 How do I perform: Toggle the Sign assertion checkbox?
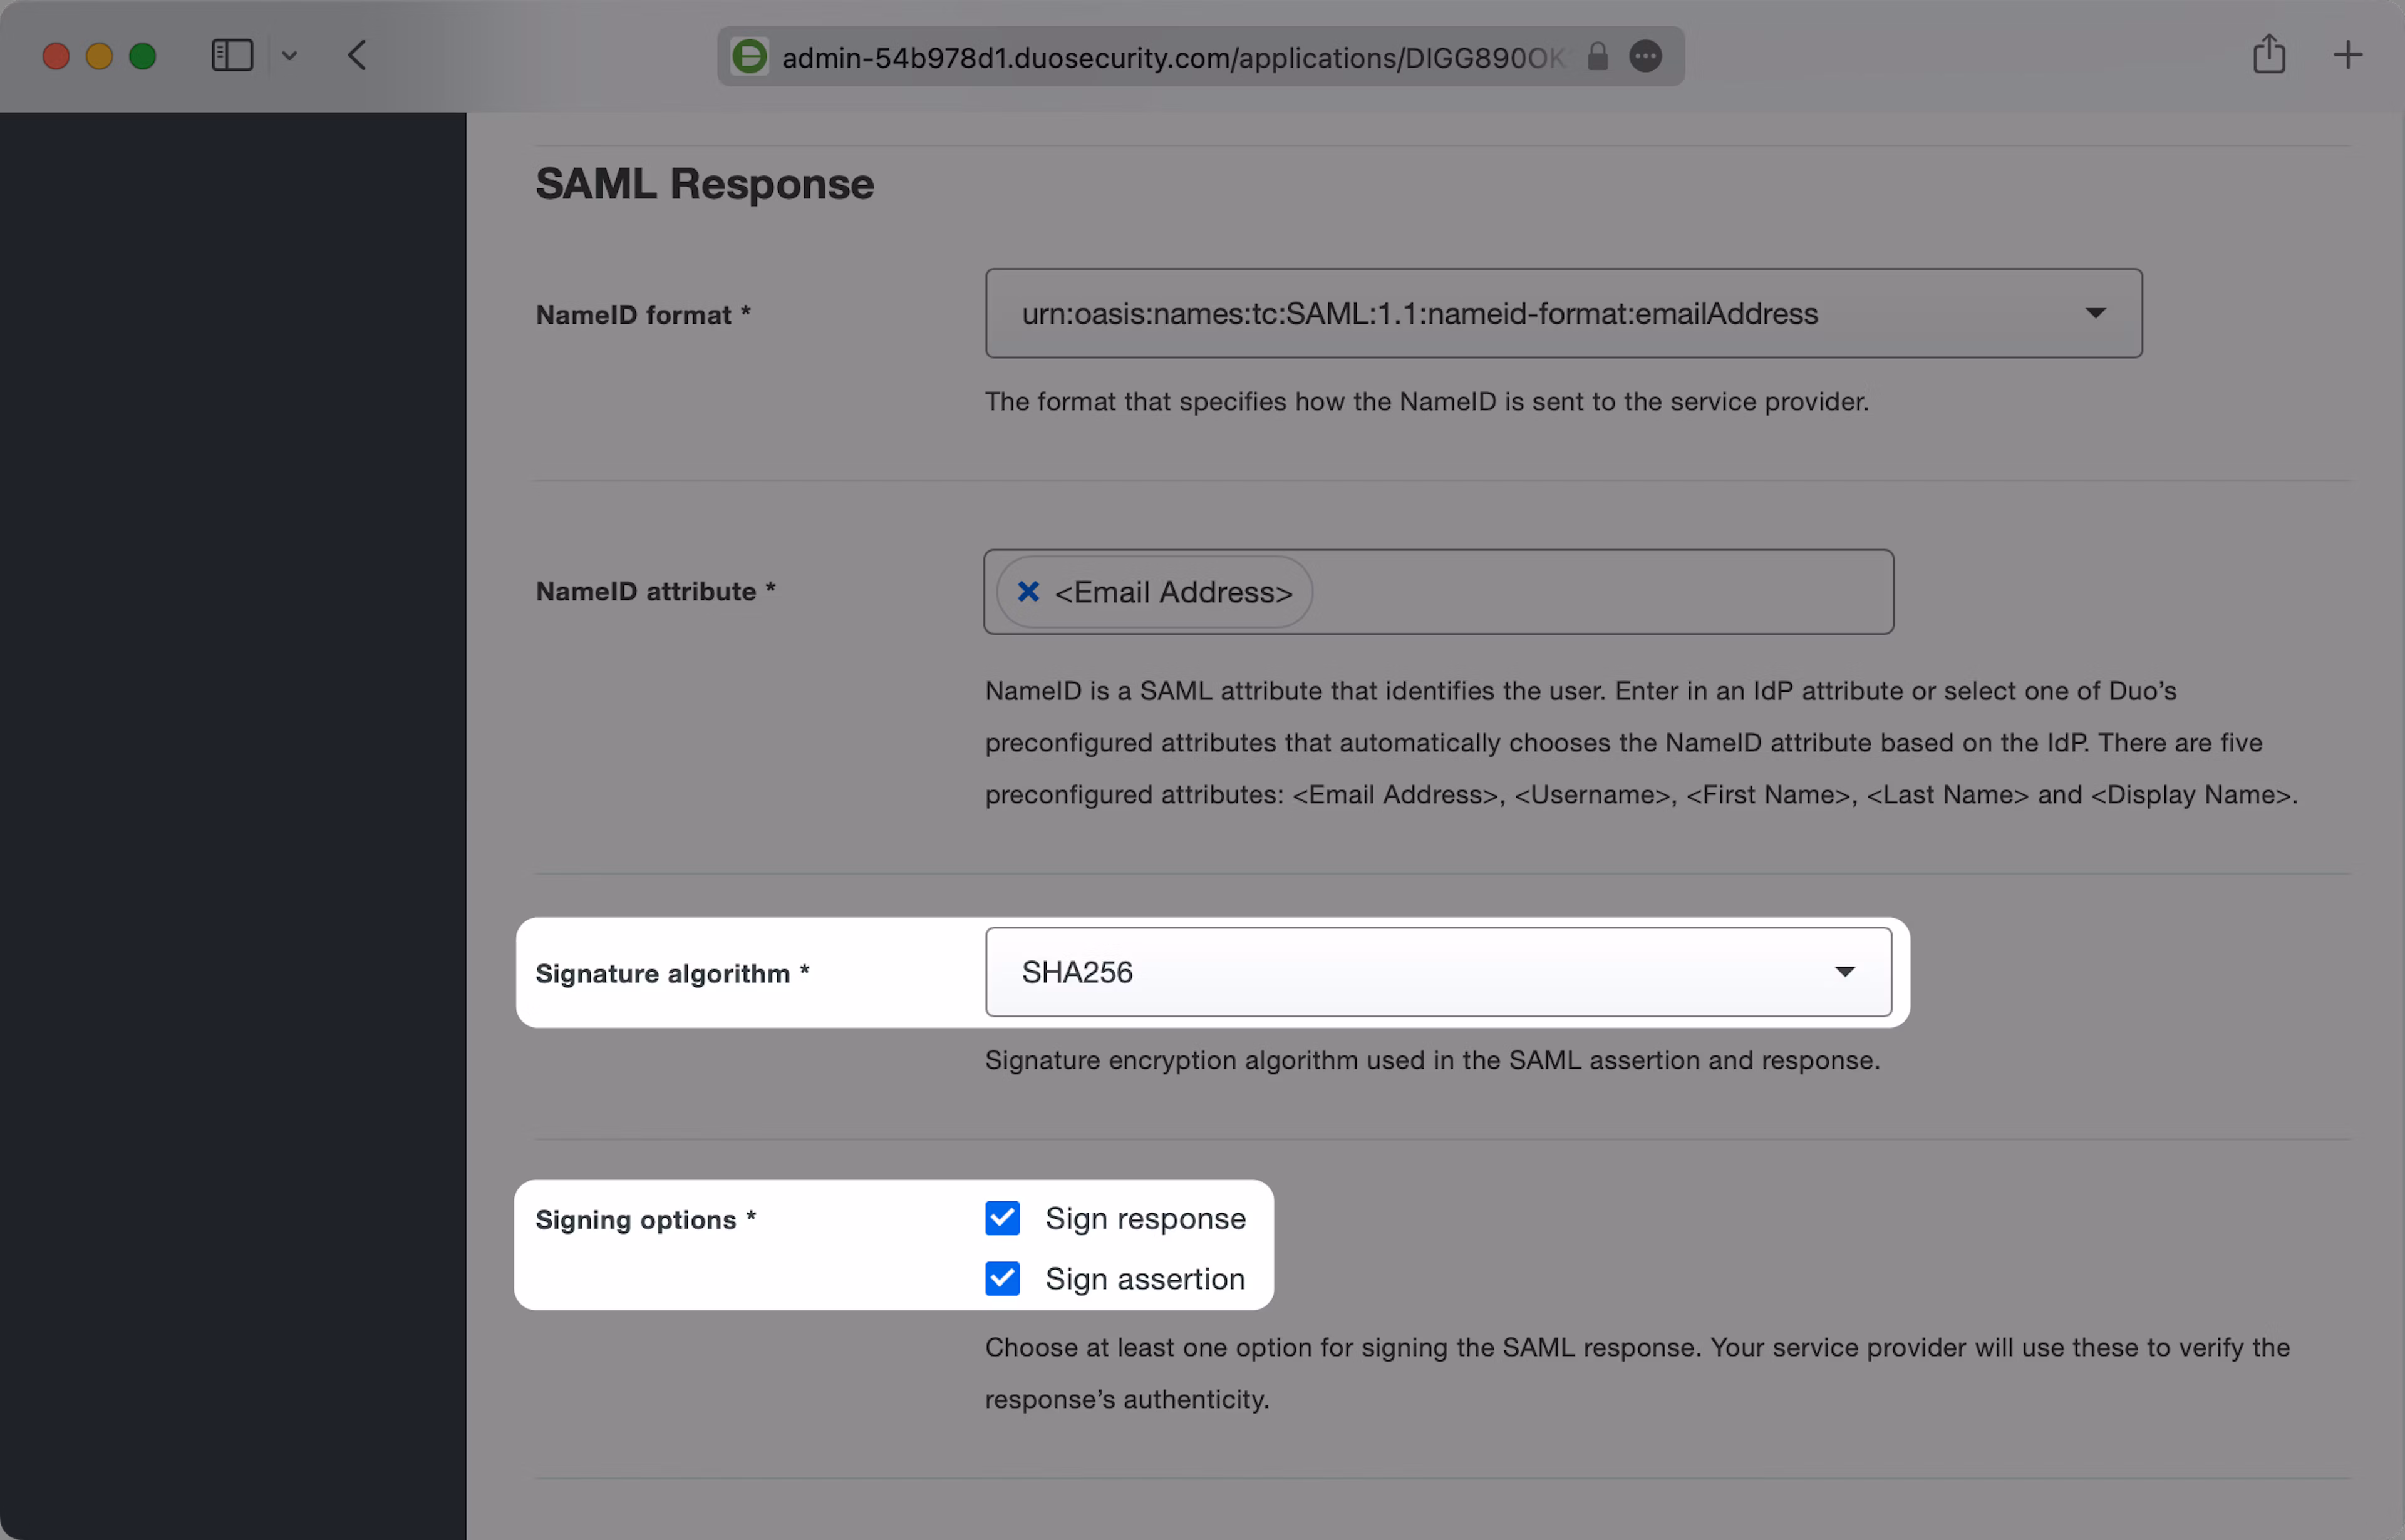tap(1003, 1278)
